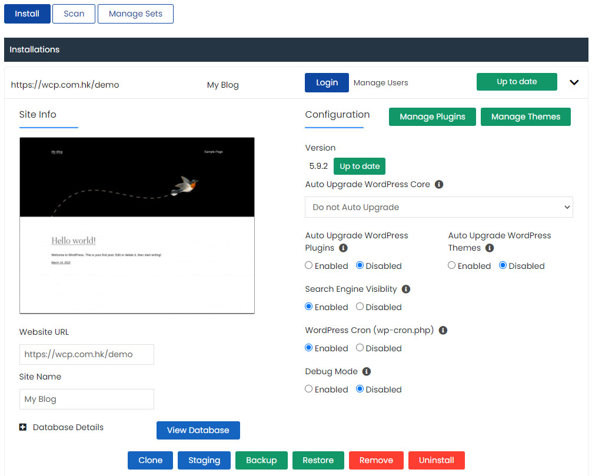Open the Manage Users link
Viewport: 592px width, 476px height.
pos(381,82)
